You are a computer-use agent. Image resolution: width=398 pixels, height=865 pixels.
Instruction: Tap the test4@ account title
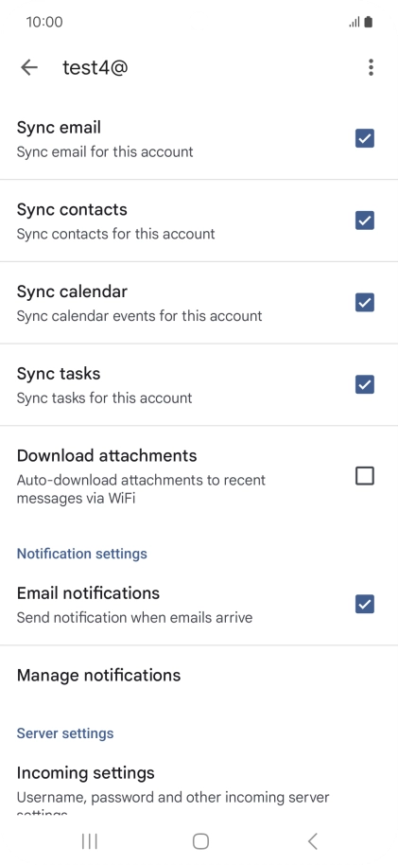95,67
